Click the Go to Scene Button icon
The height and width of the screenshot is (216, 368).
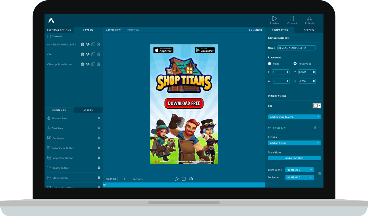click(49, 148)
